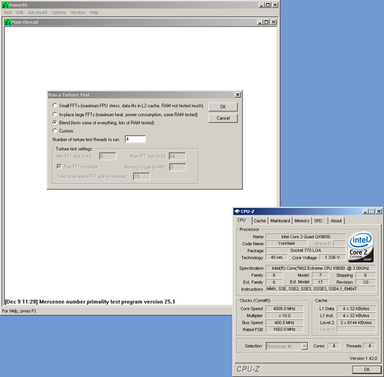Click the Time to run each FFT field

pos(141,176)
